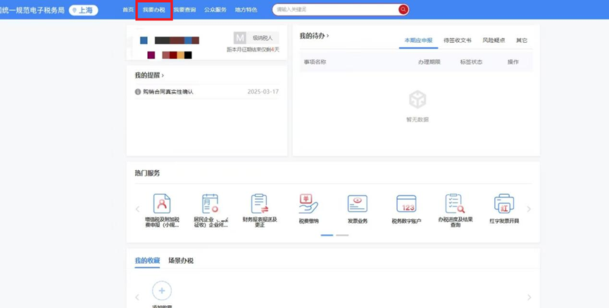
Task: Open 办税进度及结果查询 icon
Action: [x=455, y=204]
